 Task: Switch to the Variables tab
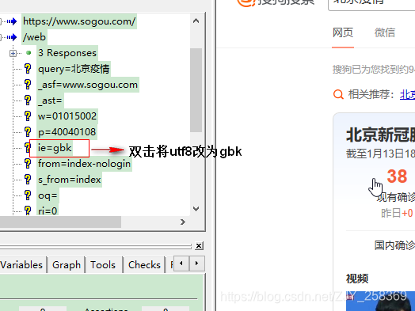click(x=22, y=264)
